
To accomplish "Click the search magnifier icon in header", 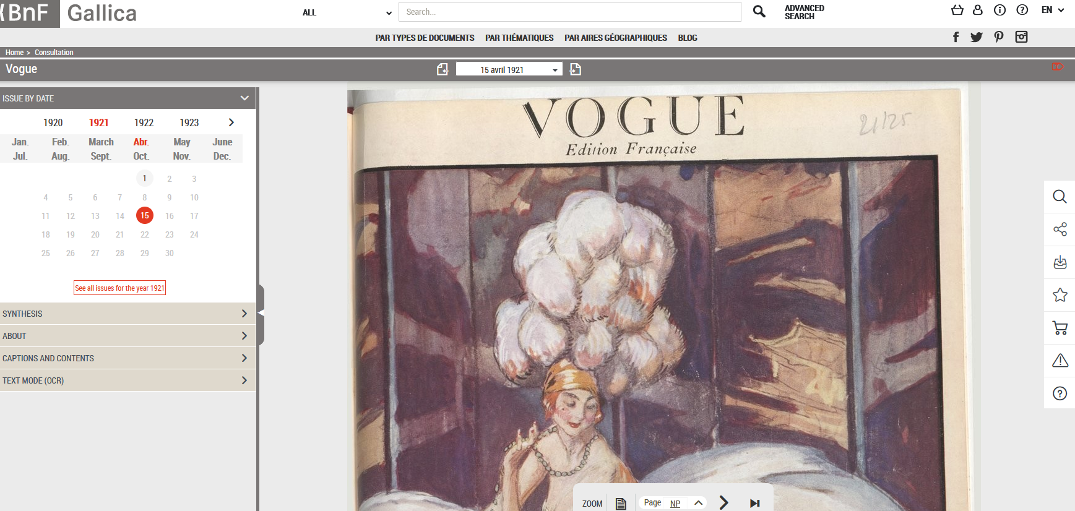I will tap(759, 11).
